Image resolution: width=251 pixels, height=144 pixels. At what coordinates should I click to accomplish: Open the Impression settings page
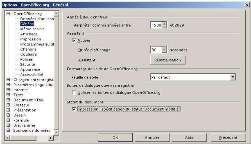pyautogui.click(x=31, y=39)
